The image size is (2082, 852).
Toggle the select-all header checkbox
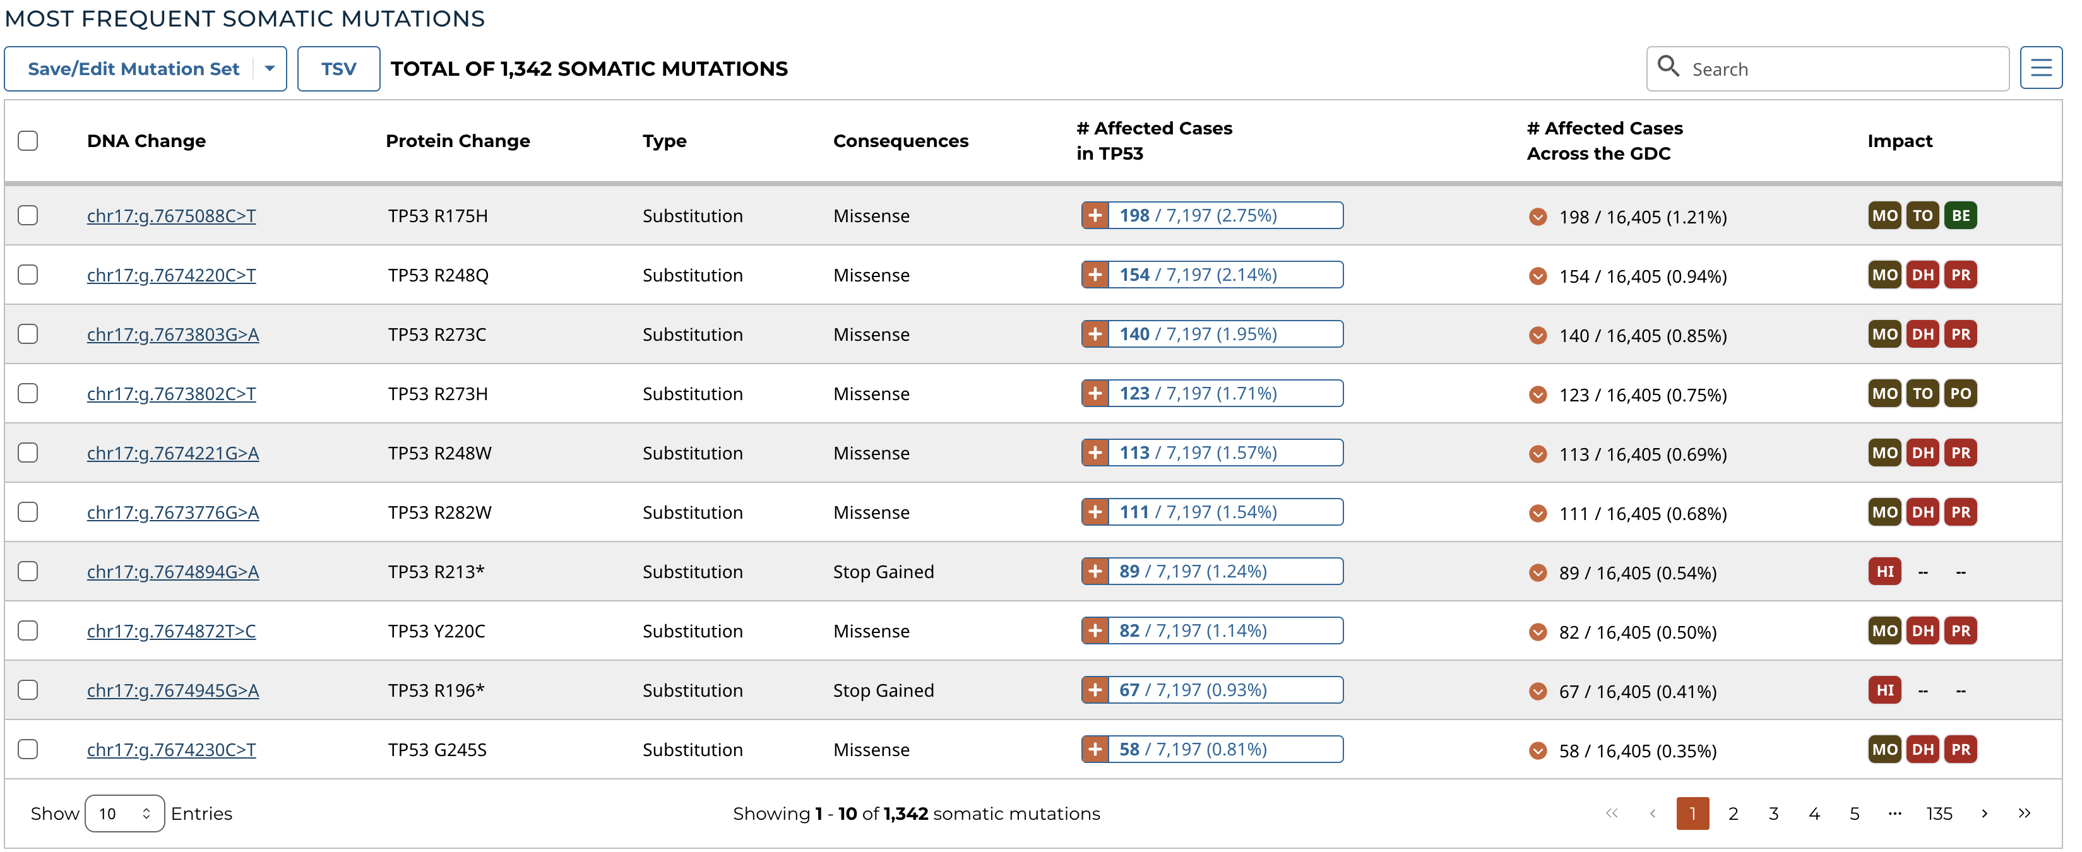click(x=28, y=141)
